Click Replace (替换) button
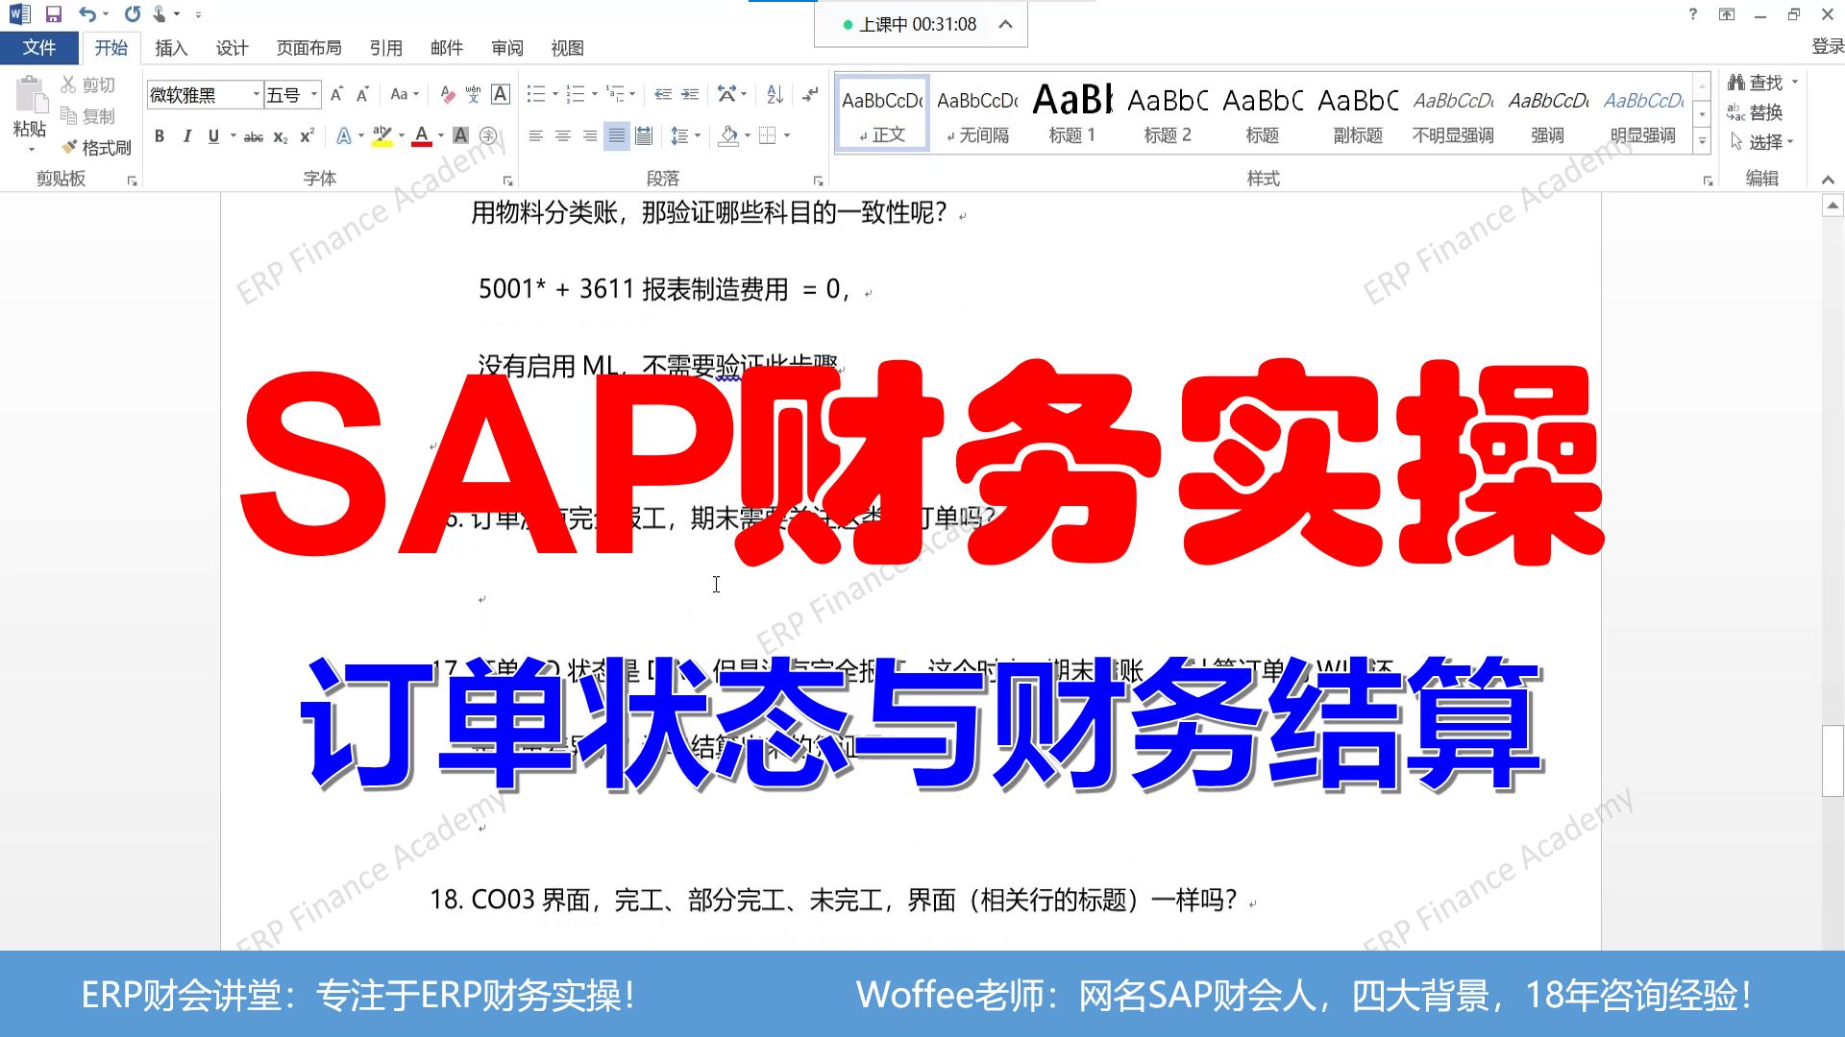The width and height of the screenshot is (1845, 1037). coord(1755,112)
